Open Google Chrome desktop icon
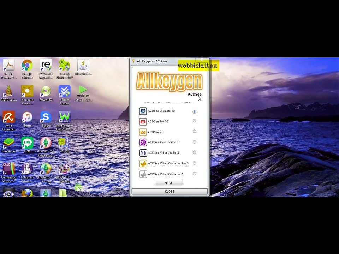The image size is (339, 254). coord(27,69)
